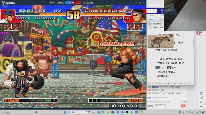The image size is (206, 115).
Task: Click the chat username 用户910372115
Action: click(165, 87)
